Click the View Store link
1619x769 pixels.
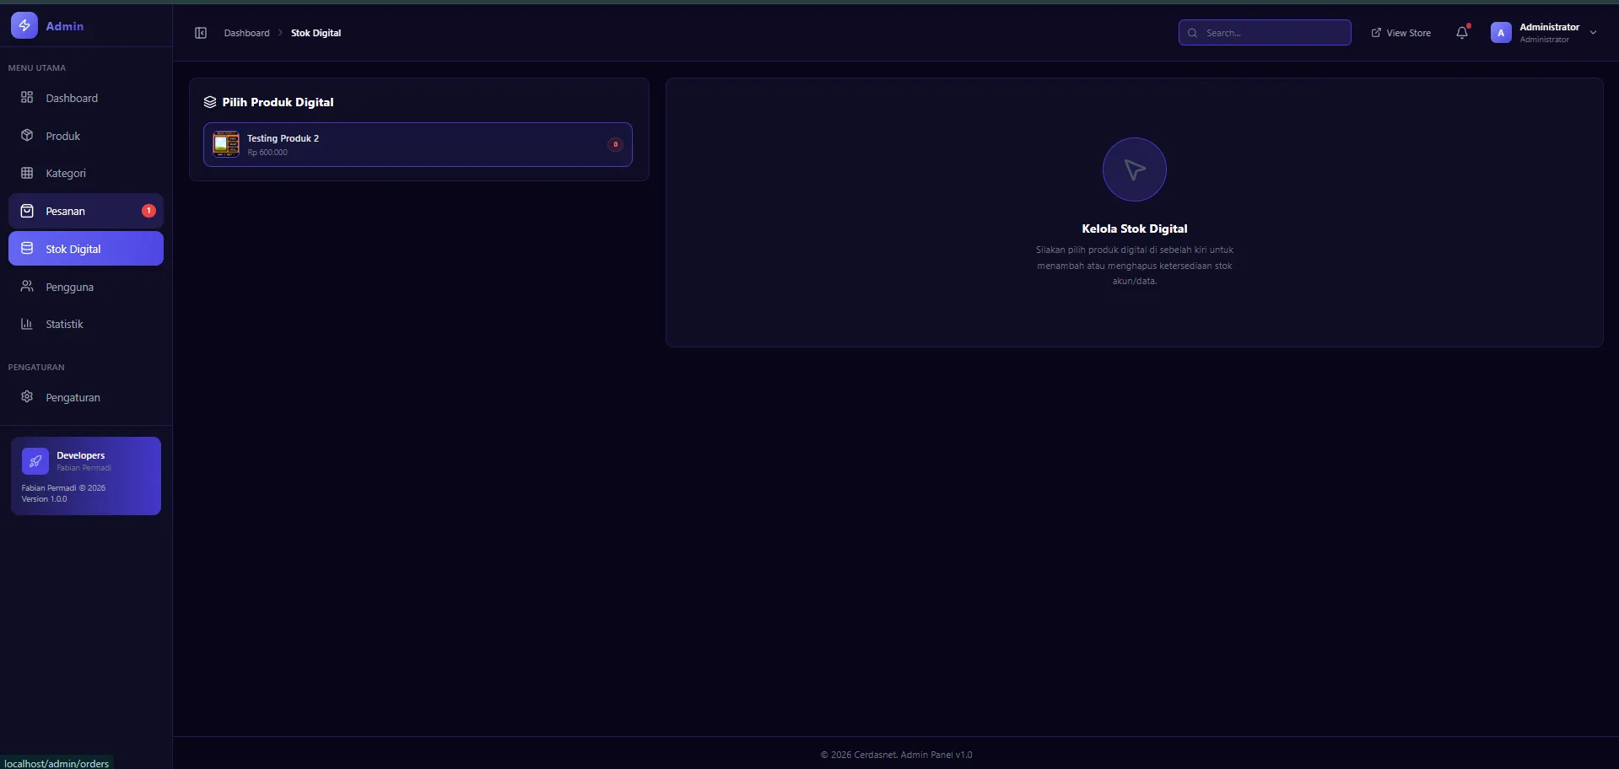[1400, 33]
